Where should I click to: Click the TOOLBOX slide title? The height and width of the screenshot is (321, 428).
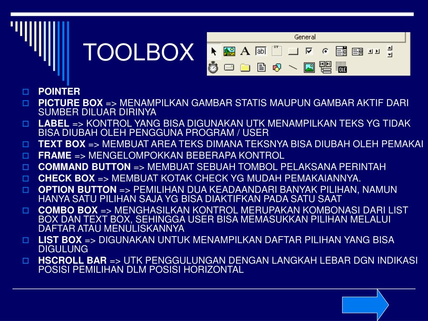[139, 52]
